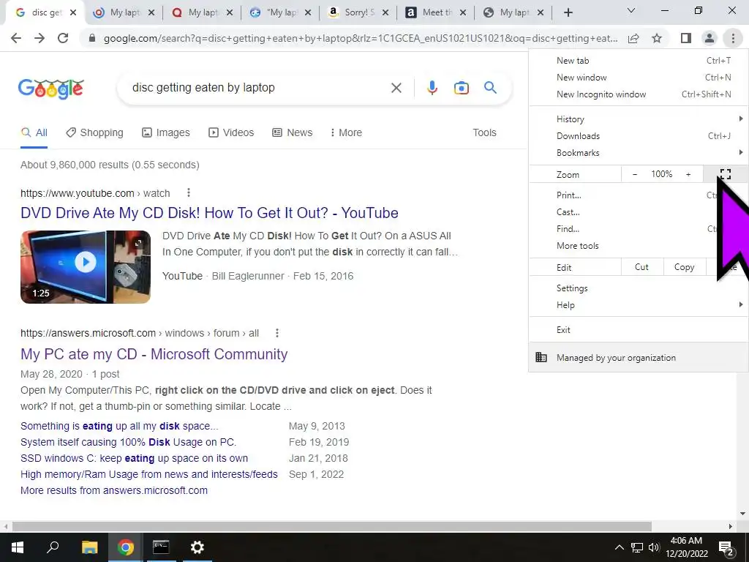
Task: Choose Find from Chrome menu
Action: [x=639, y=228]
